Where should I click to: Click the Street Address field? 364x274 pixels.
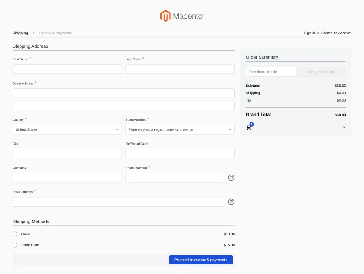pyautogui.click(x=123, y=92)
